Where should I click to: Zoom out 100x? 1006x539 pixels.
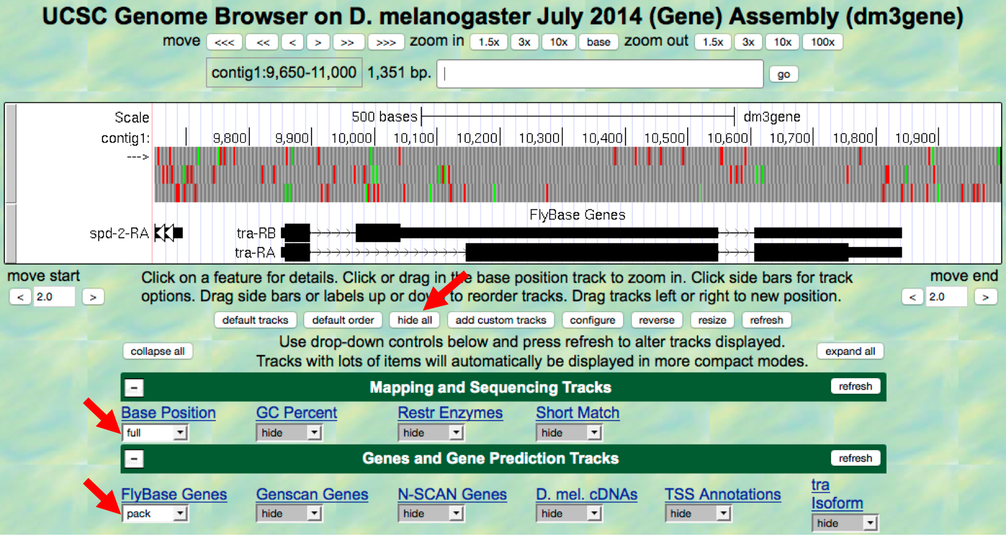coord(822,42)
